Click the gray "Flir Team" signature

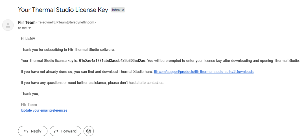[29, 105]
